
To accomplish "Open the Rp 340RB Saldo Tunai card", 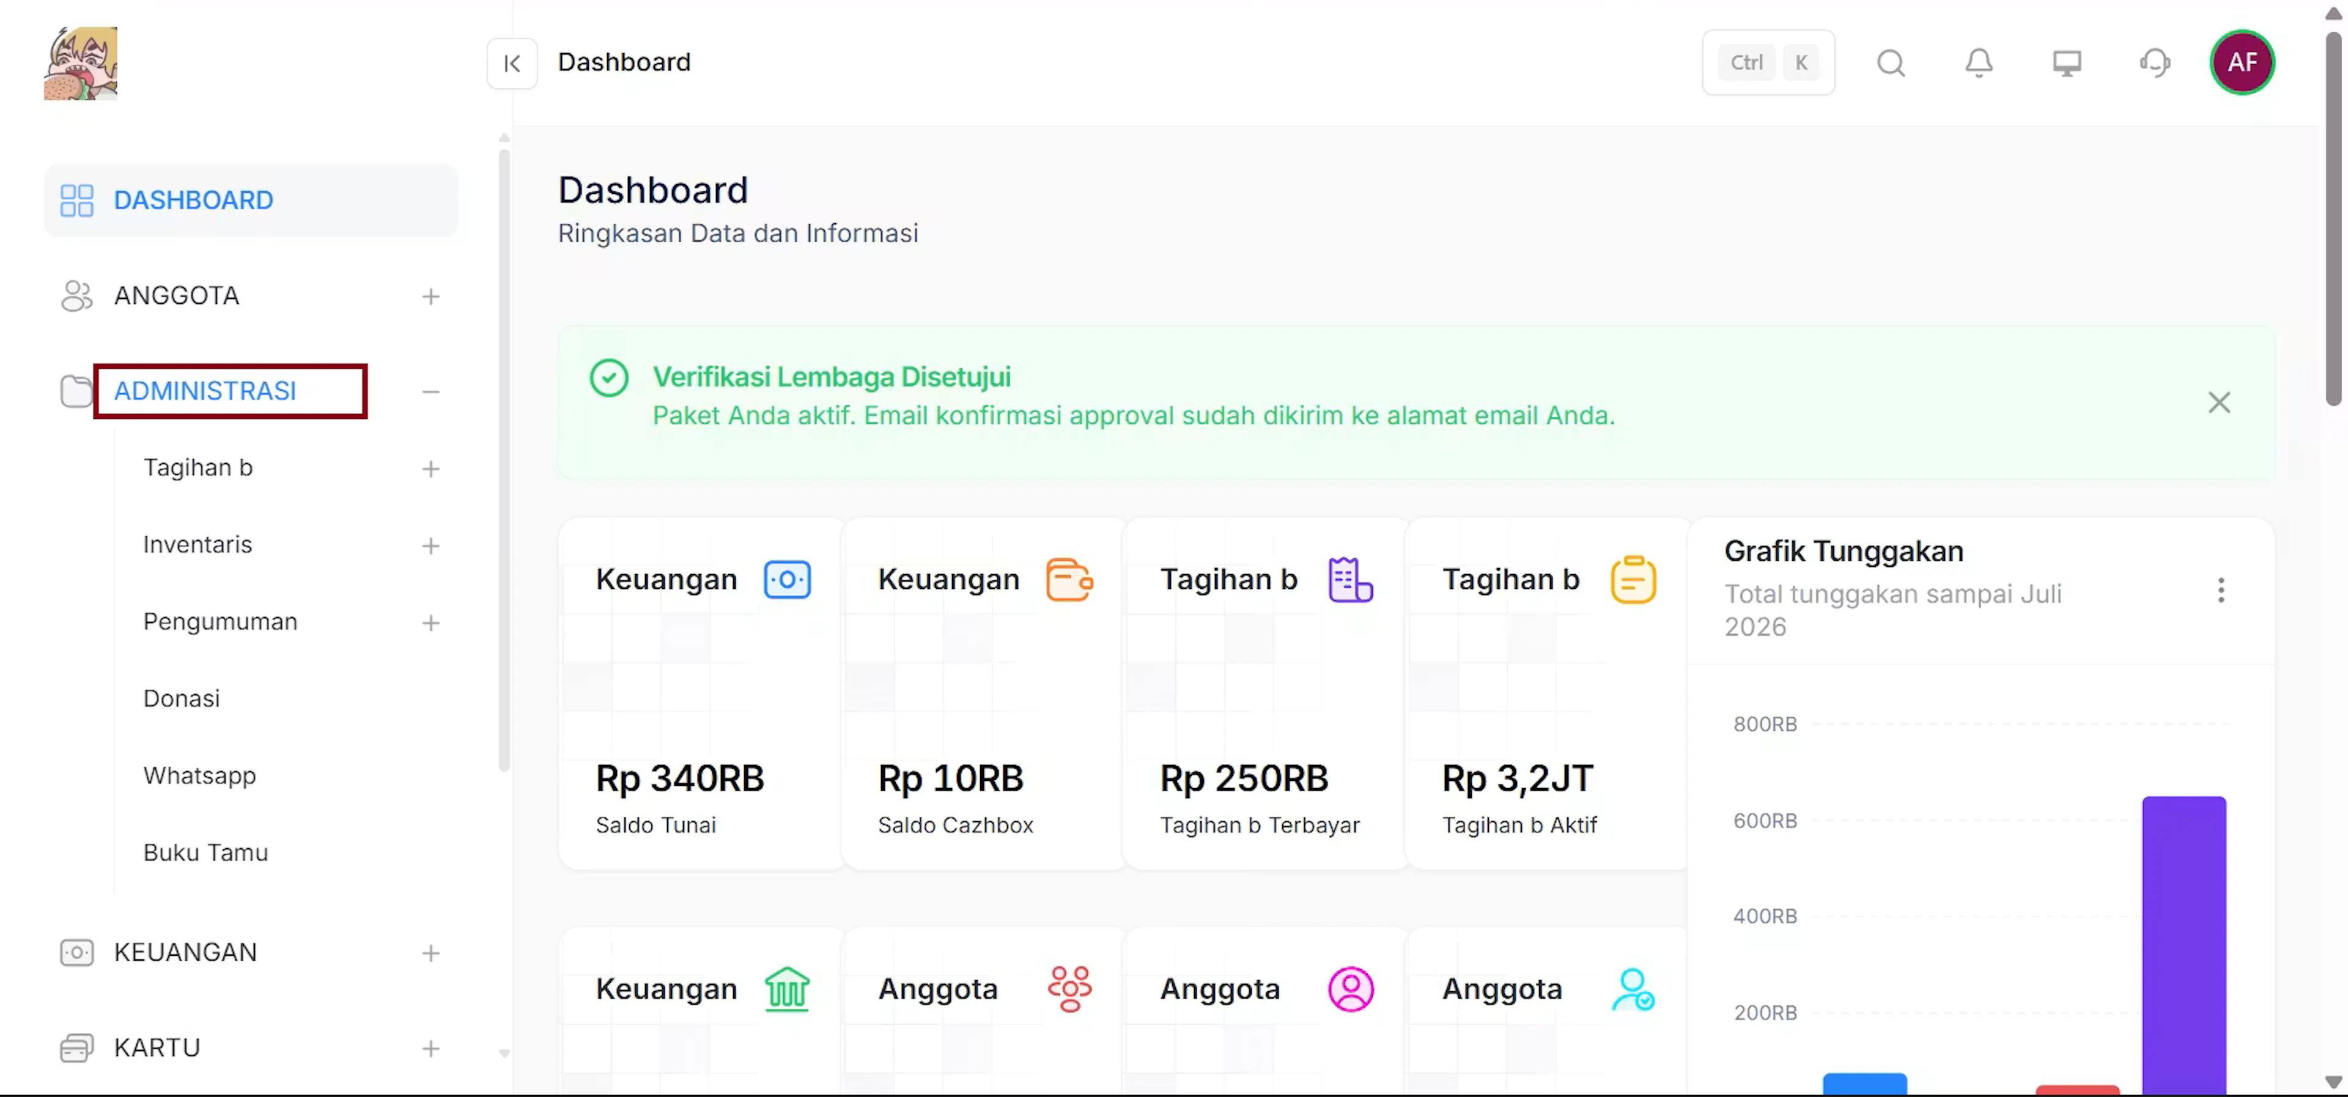I will click(x=701, y=694).
